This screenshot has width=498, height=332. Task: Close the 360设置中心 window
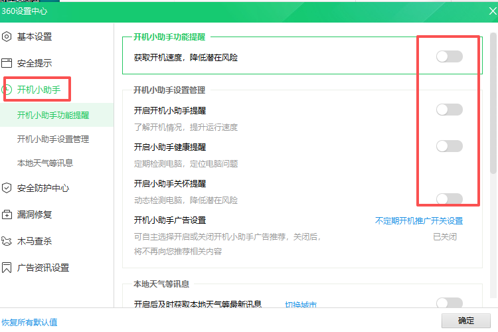(x=493, y=11)
